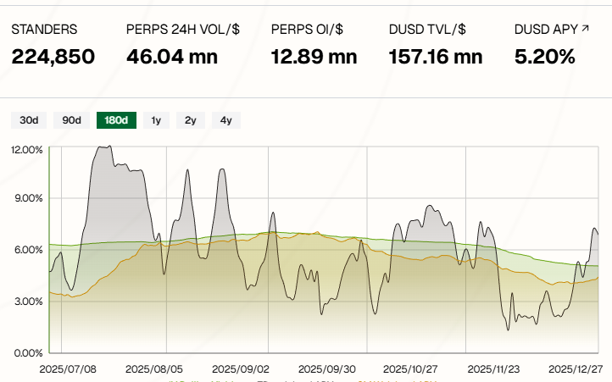Switch chart to 4y range

(x=226, y=120)
